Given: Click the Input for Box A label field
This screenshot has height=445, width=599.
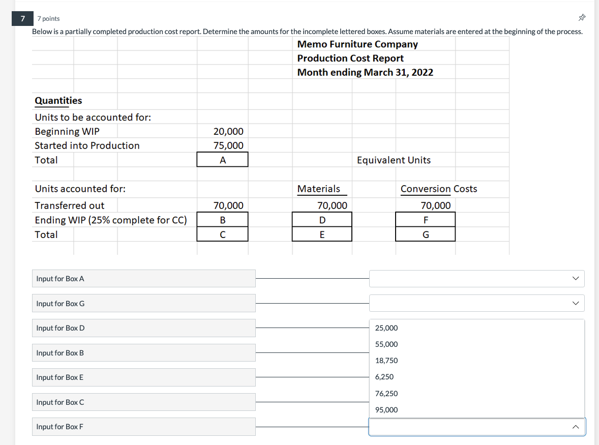Looking at the screenshot, I should 144,278.
